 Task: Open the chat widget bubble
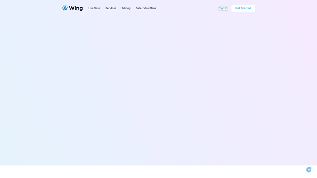pyautogui.click(x=308, y=170)
